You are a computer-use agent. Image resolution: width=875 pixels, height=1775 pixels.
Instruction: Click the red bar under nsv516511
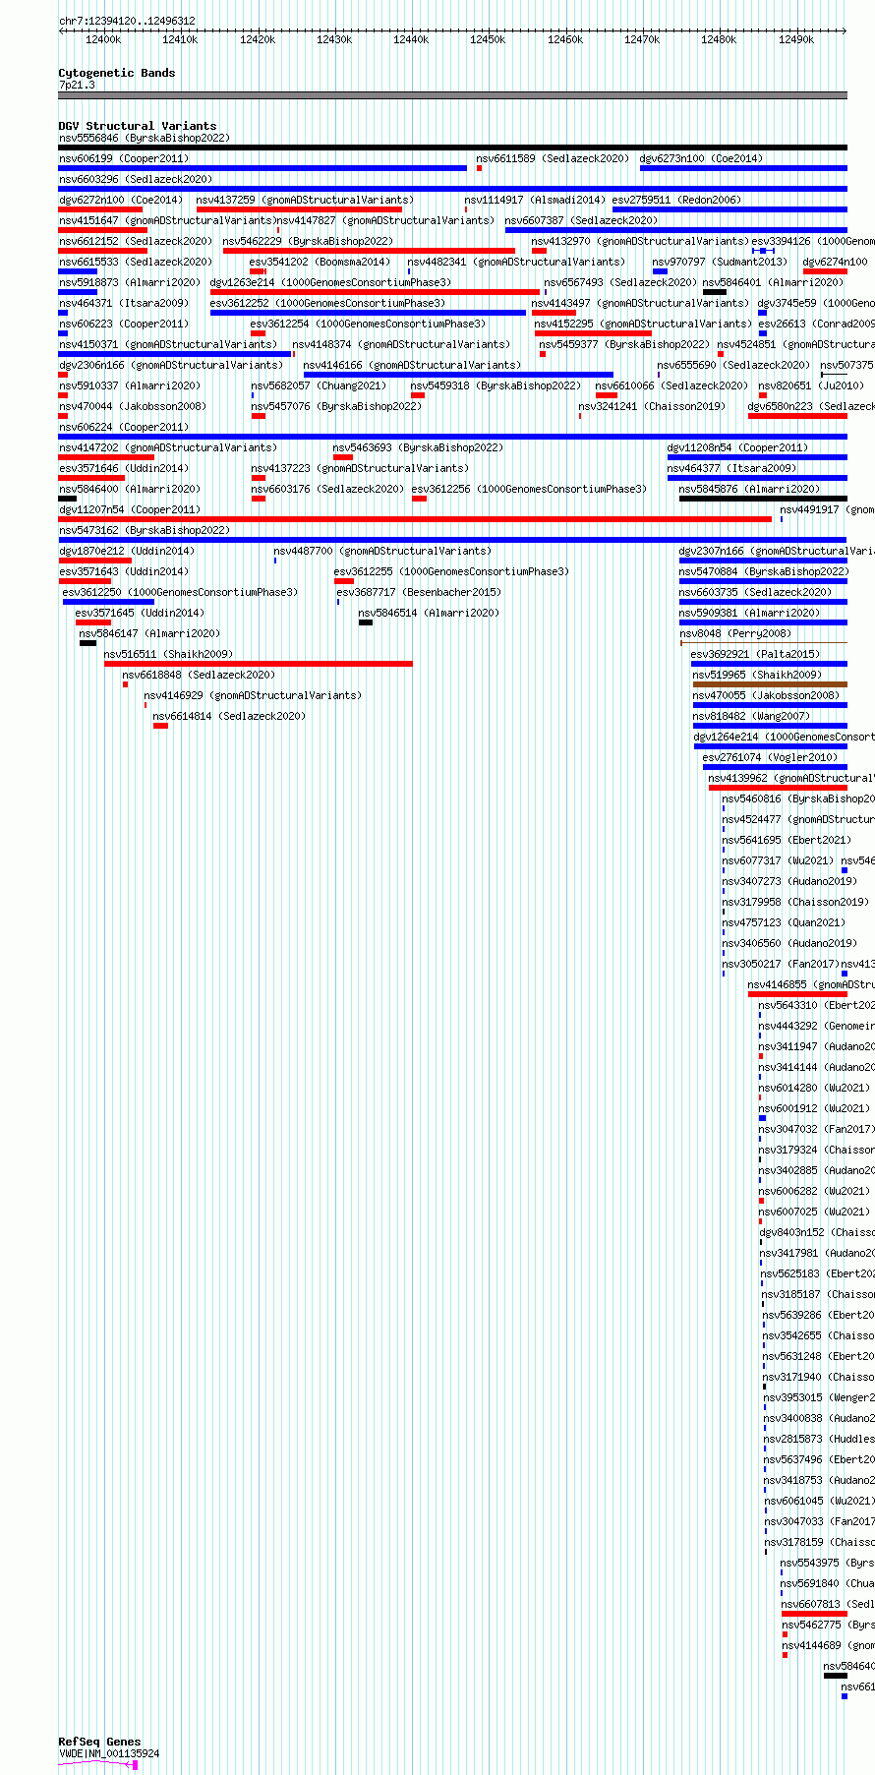(x=259, y=664)
